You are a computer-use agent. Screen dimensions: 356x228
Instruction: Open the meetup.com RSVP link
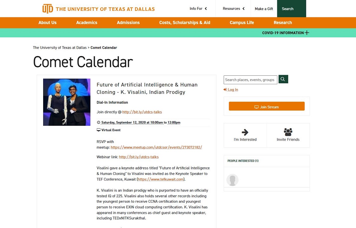[x=156, y=147]
